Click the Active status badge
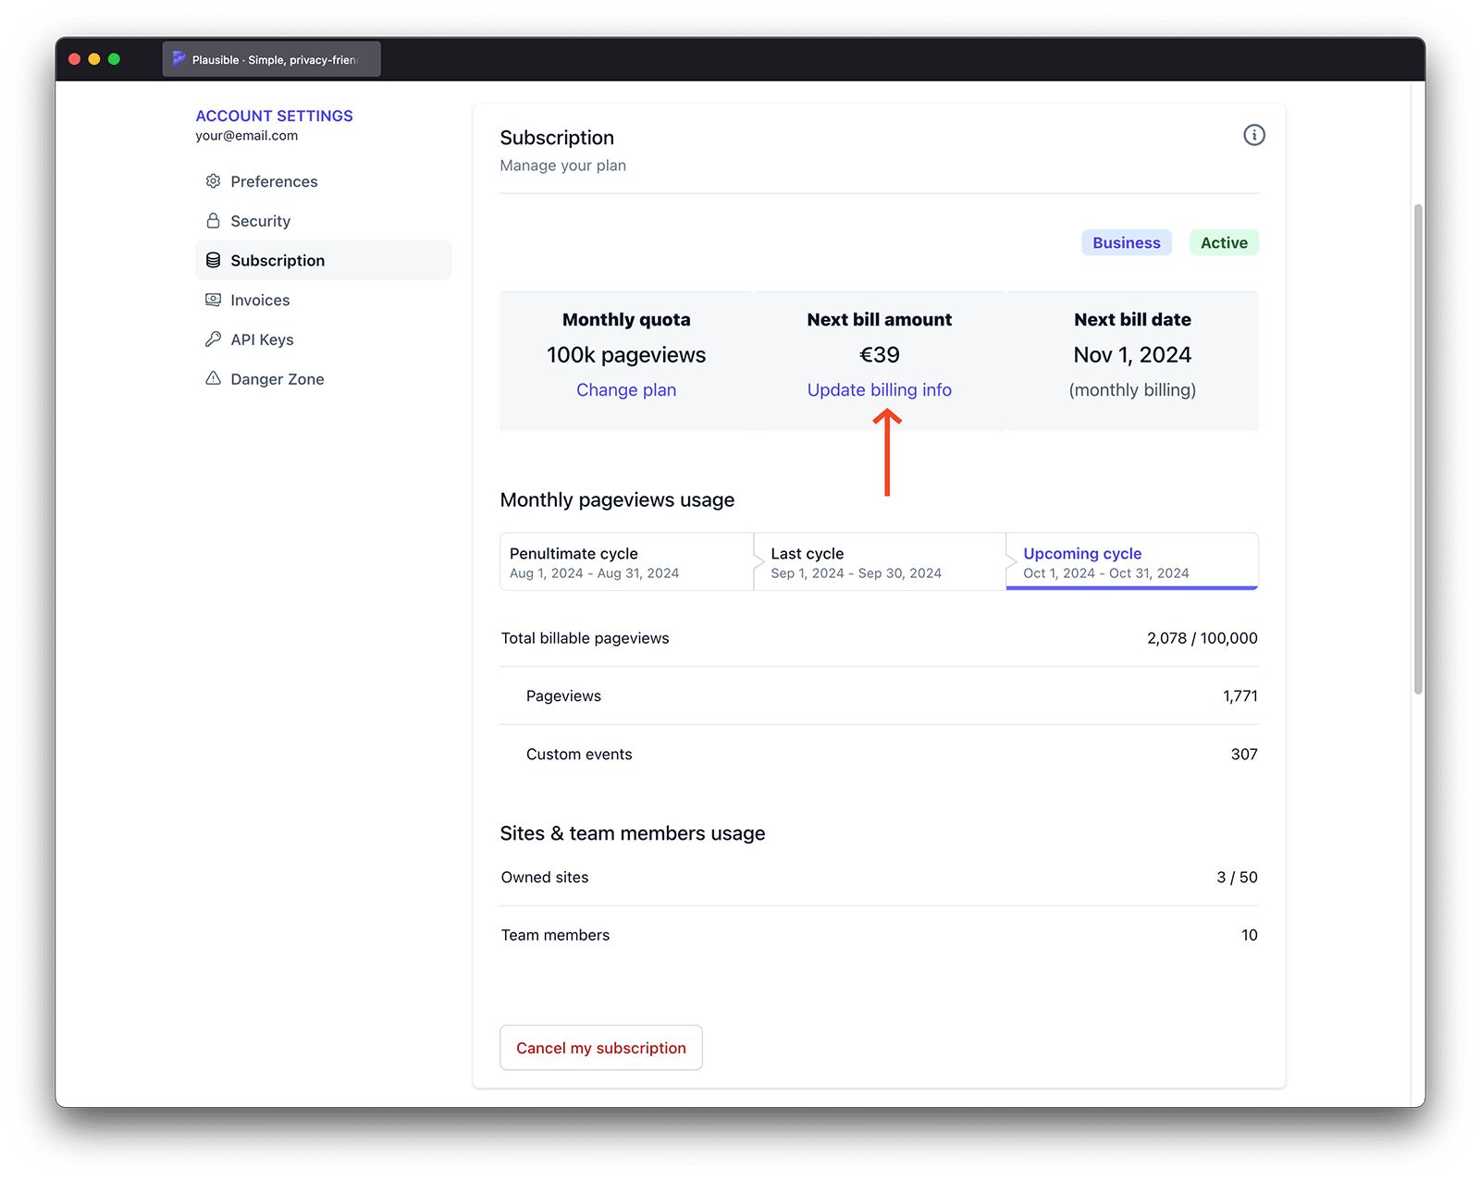This screenshot has height=1181, width=1480. coord(1224,242)
